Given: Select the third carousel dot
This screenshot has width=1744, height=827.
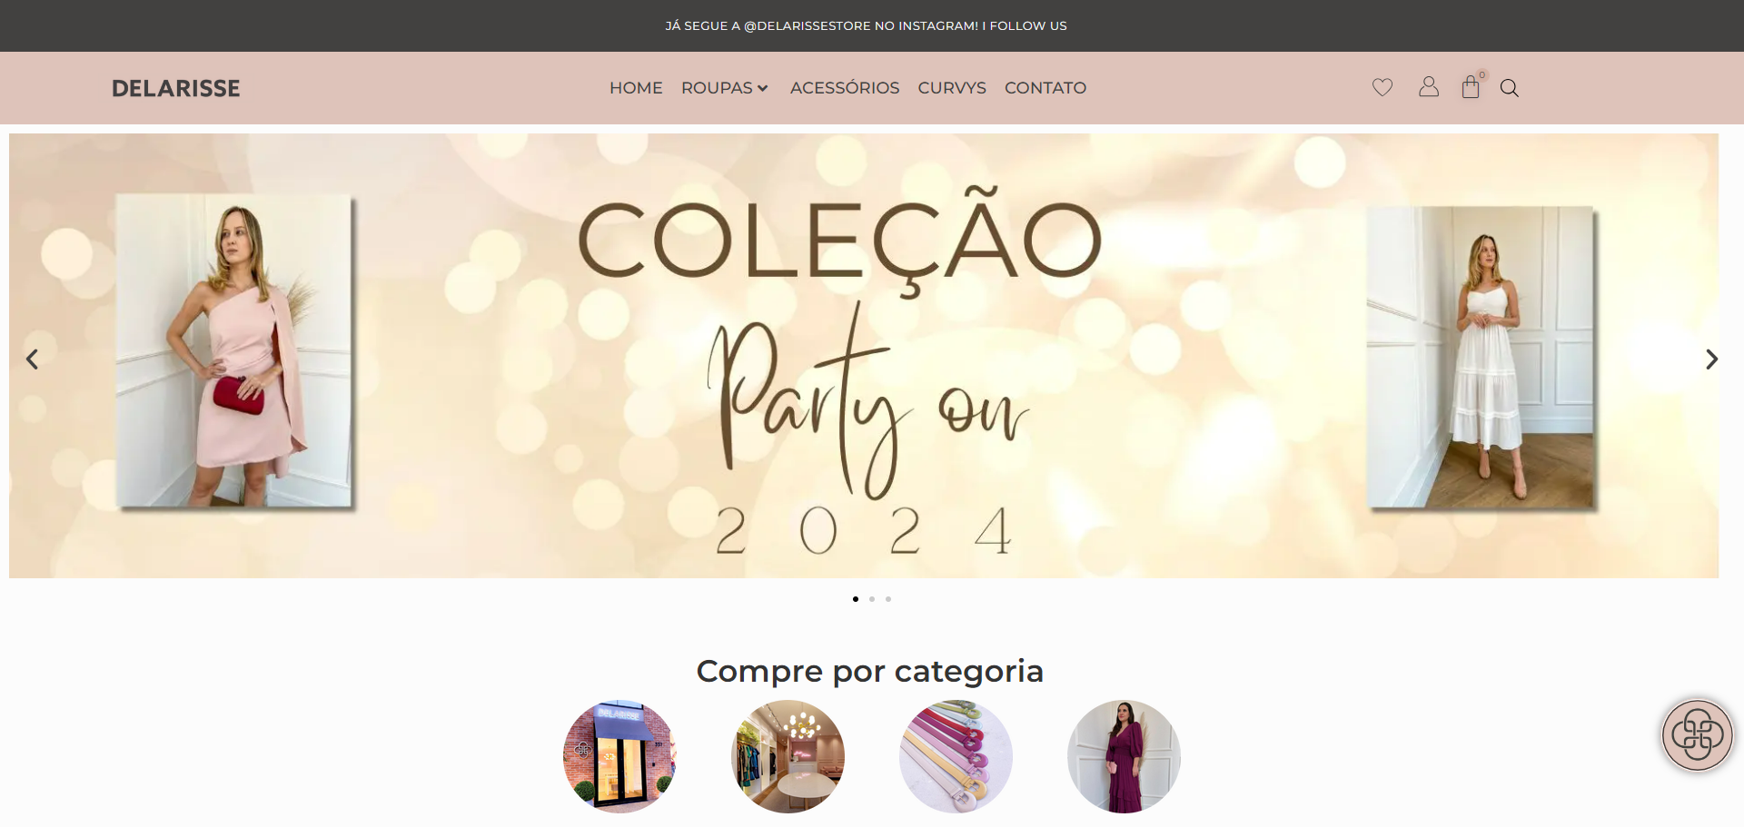Looking at the screenshot, I should 888,599.
